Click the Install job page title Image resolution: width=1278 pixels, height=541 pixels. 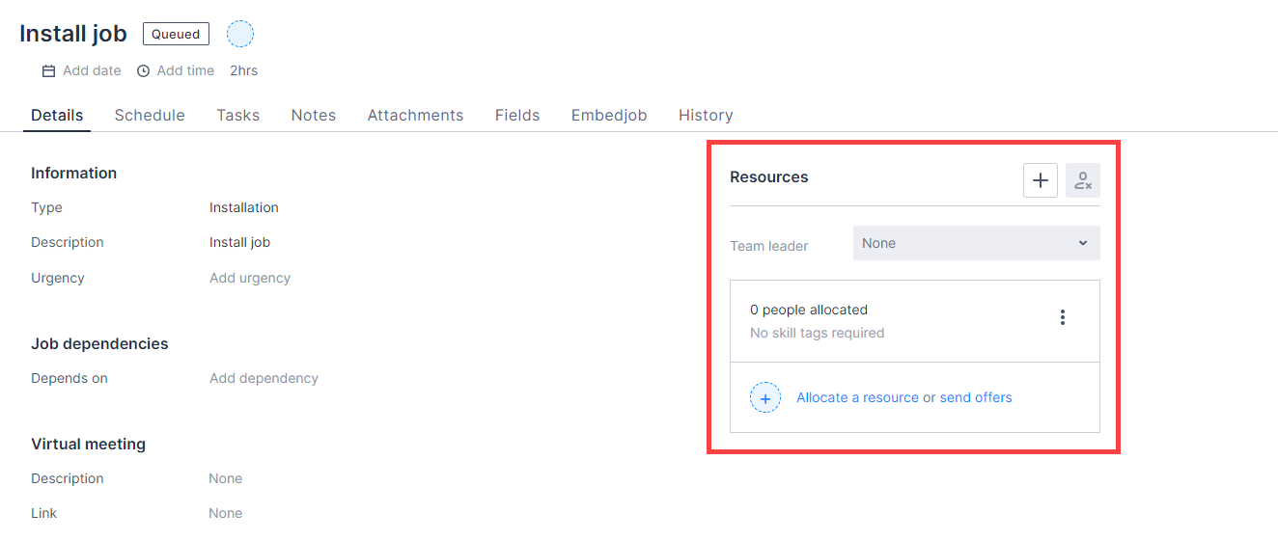click(73, 34)
